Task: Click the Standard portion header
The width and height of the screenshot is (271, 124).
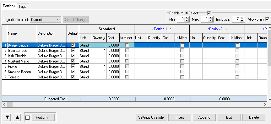Action: click(107, 29)
